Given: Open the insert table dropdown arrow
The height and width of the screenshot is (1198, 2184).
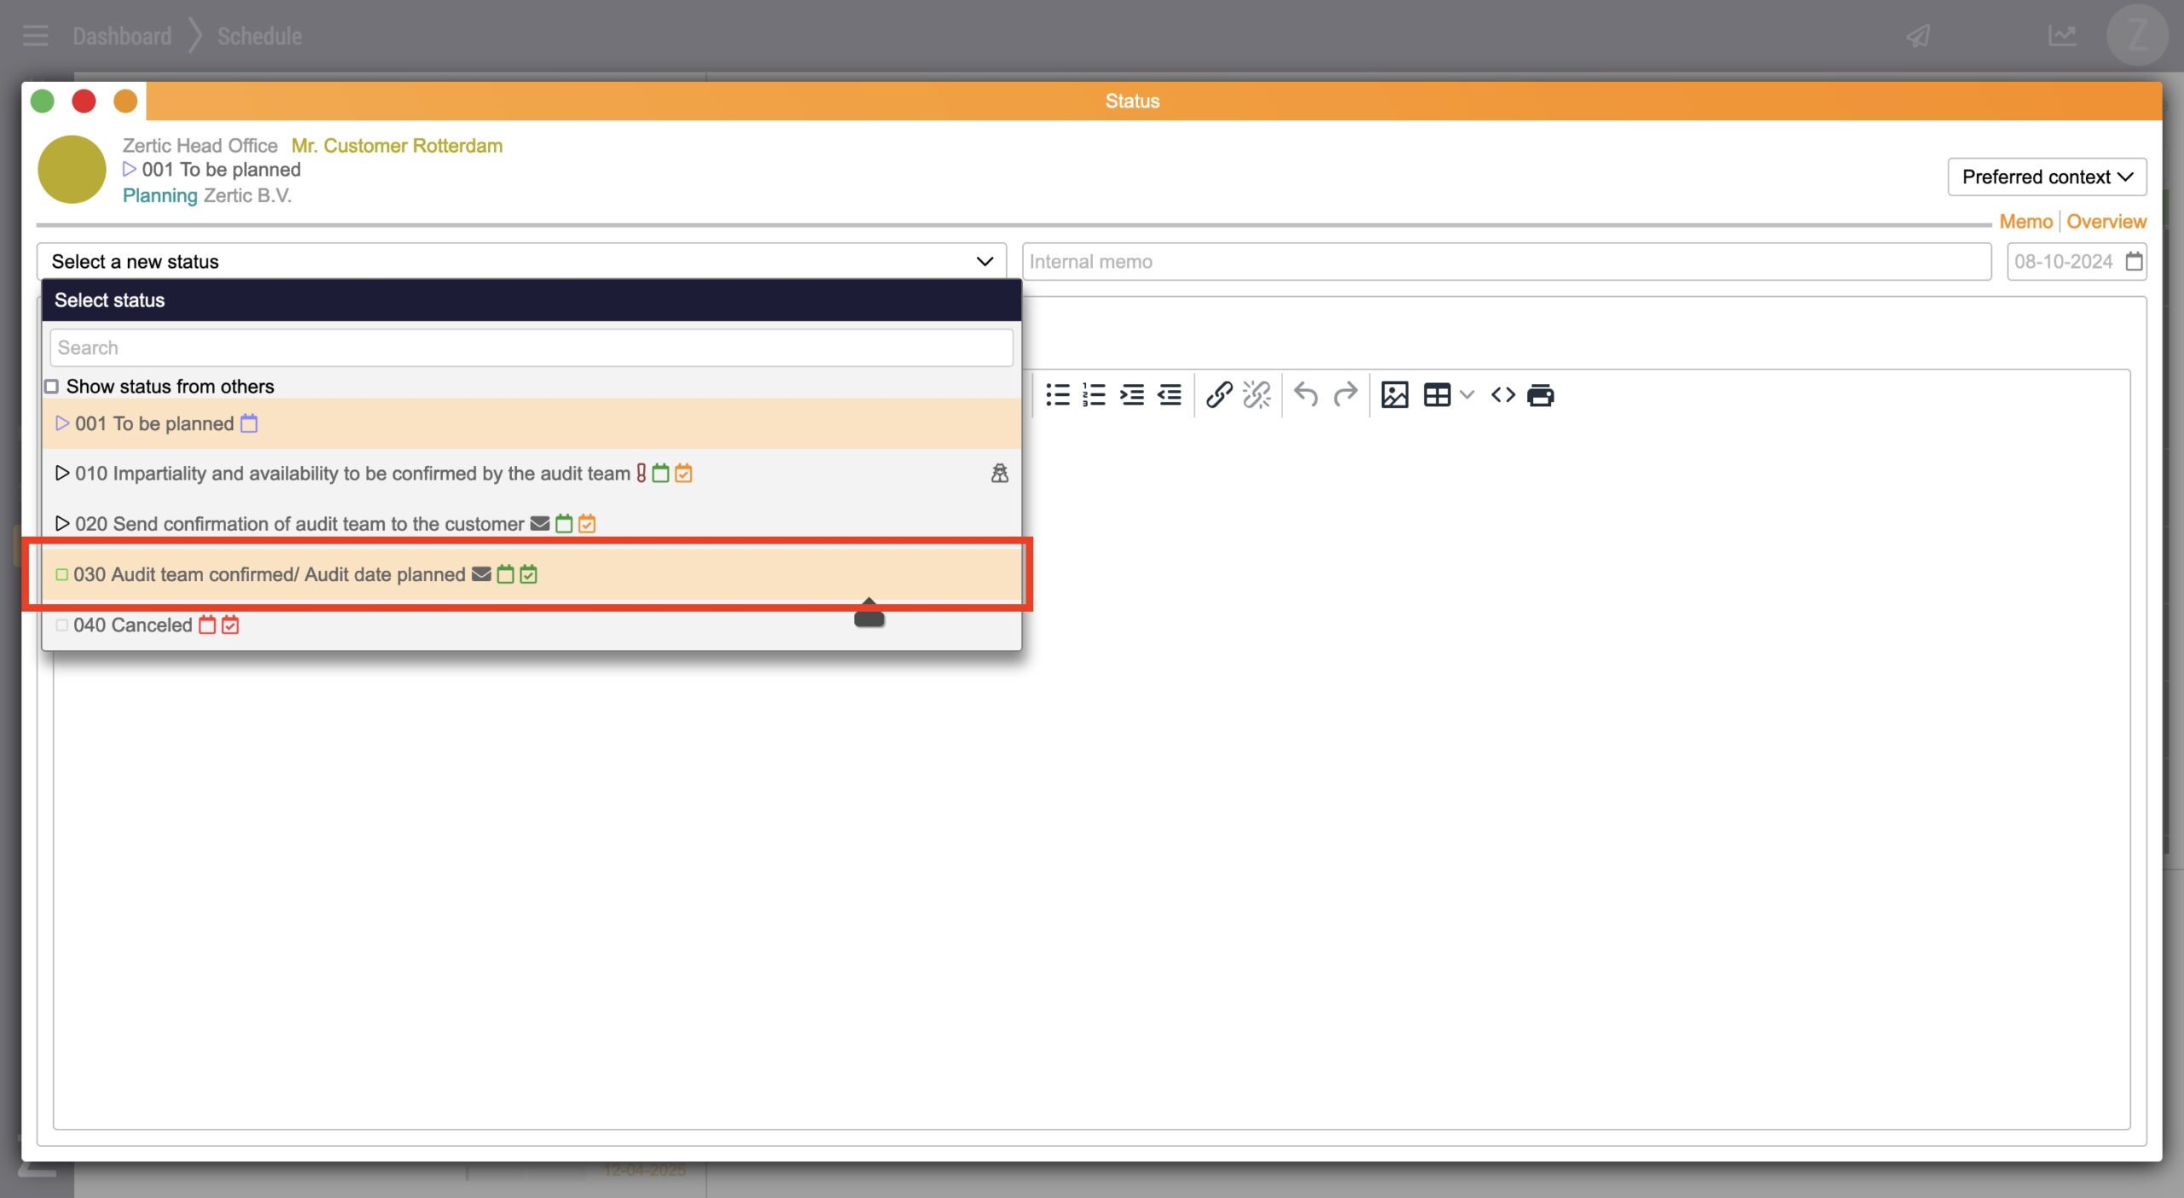Looking at the screenshot, I should [x=1467, y=395].
